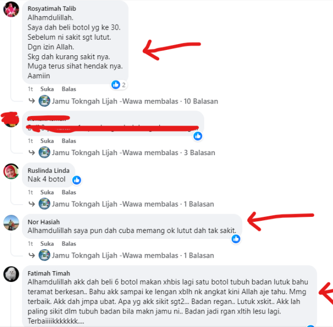Open Fatimah Timah's profile name link

click(49, 273)
